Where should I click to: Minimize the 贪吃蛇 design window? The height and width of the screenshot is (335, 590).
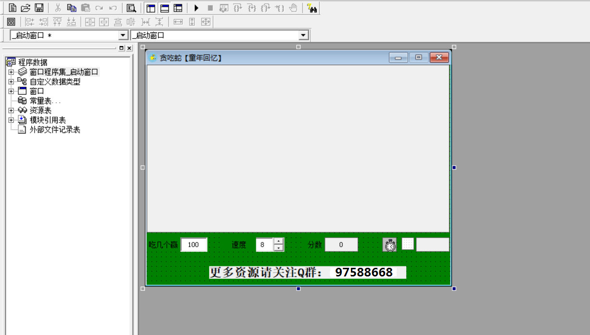click(398, 58)
